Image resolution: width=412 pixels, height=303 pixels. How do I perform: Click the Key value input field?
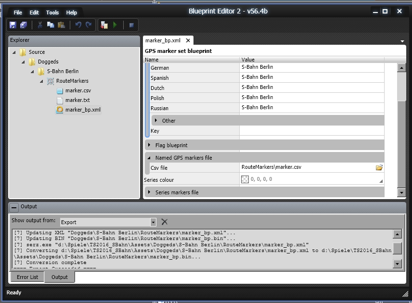(311, 131)
